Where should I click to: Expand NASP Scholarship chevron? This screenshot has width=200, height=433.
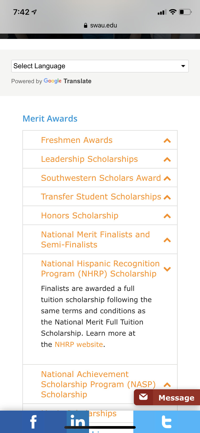(x=167, y=385)
